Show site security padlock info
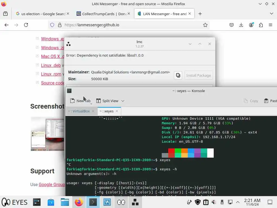Image resolution: width=277 pixels, height=208 pixels. pos(60,25)
